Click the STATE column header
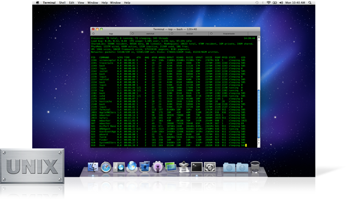Screen dimensions: 346x199 pyautogui.click(x=232, y=57)
